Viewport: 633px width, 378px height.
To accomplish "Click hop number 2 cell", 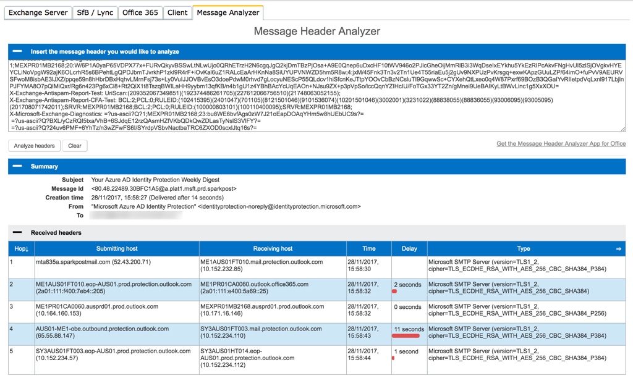I will [x=22, y=289].
